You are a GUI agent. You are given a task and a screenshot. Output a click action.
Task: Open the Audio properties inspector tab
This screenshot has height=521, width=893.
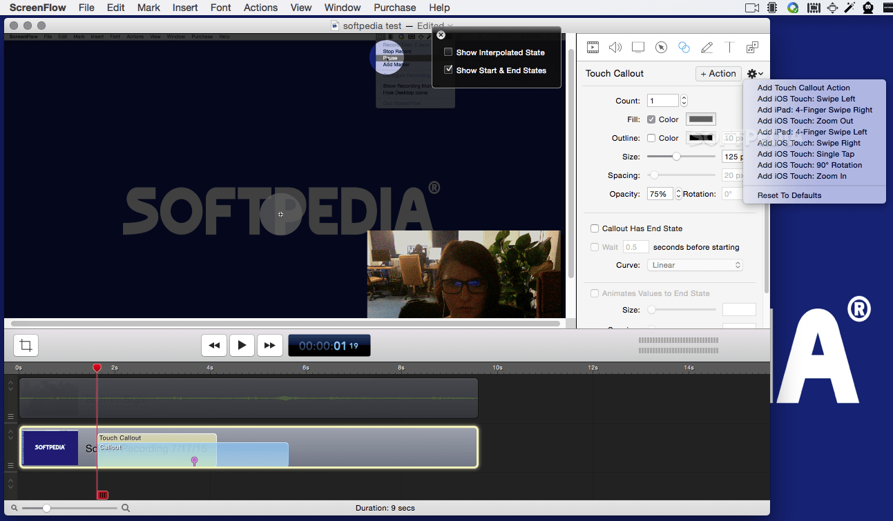click(x=615, y=47)
